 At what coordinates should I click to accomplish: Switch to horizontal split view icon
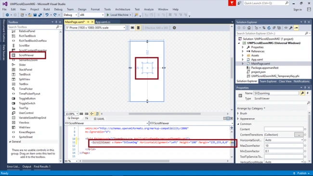point(228,119)
